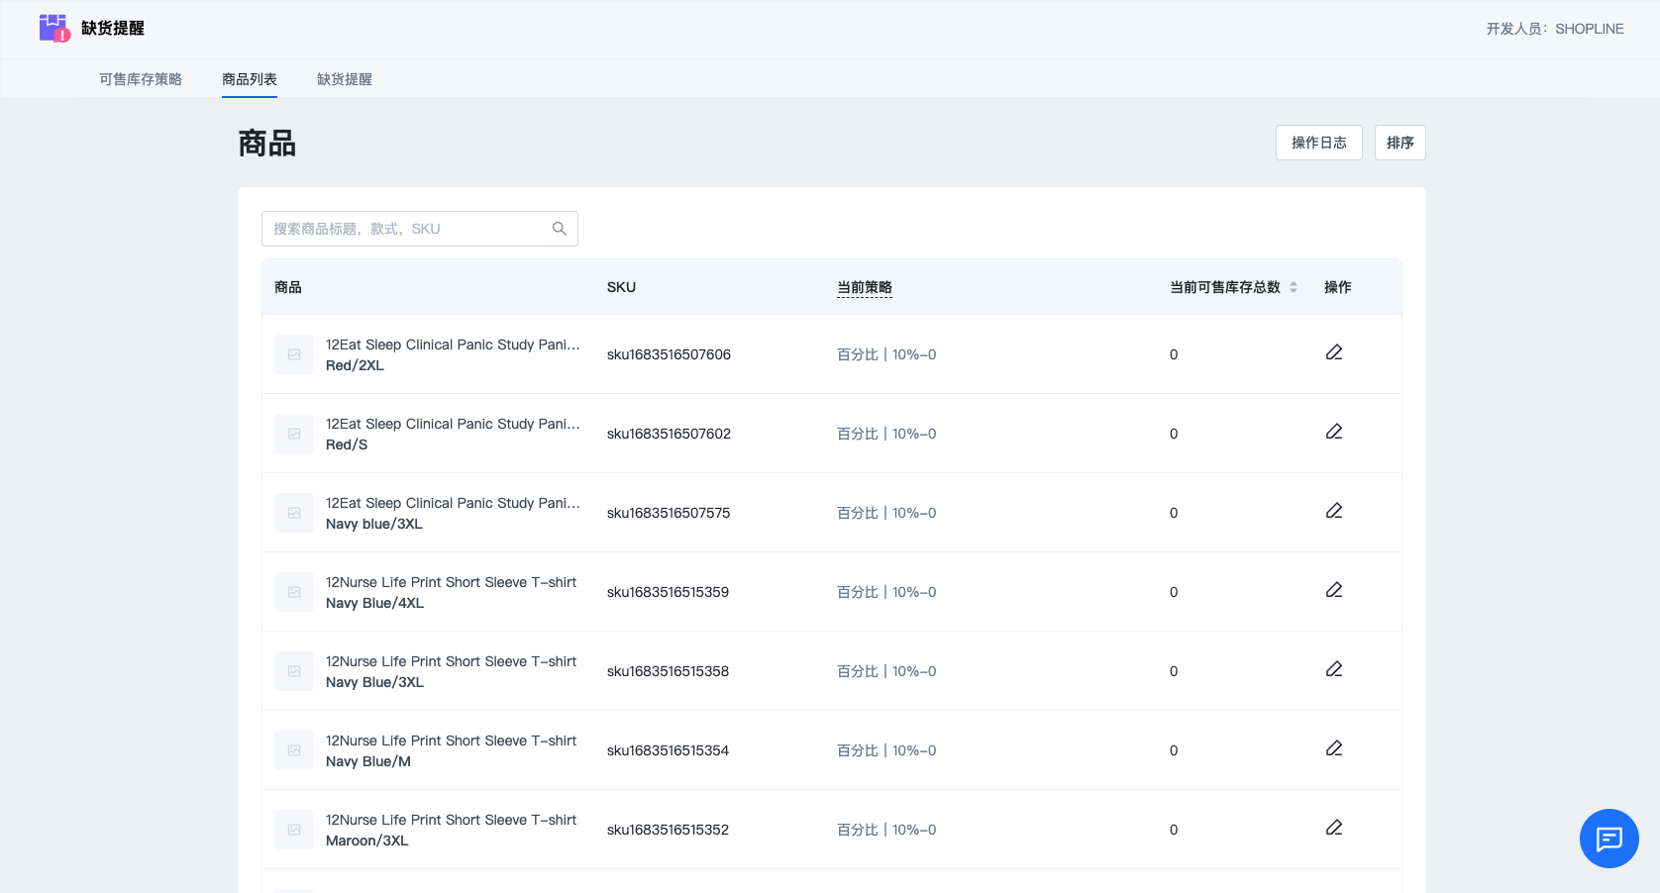Screen dimensions: 1660x893
Task: Click product title for Red/S variant
Action: (x=453, y=424)
